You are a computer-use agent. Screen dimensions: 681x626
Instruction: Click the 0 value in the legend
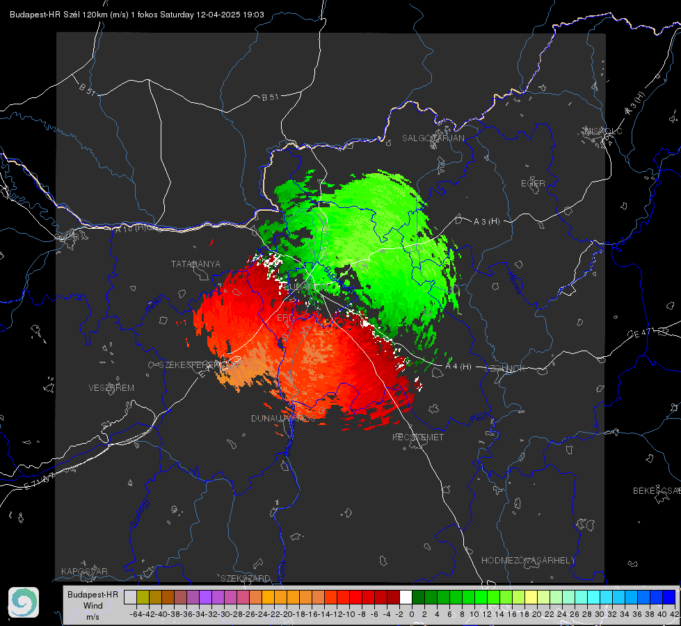pyautogui.click(x=412, y=614)
